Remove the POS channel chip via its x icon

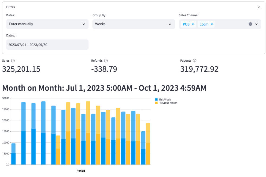click(x=193, y=24)
